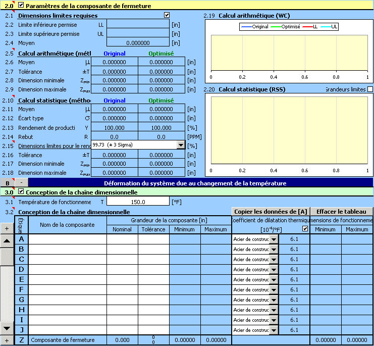Click the Limite supérieure permise UL field
374x346 pixels.
[138, 33]
